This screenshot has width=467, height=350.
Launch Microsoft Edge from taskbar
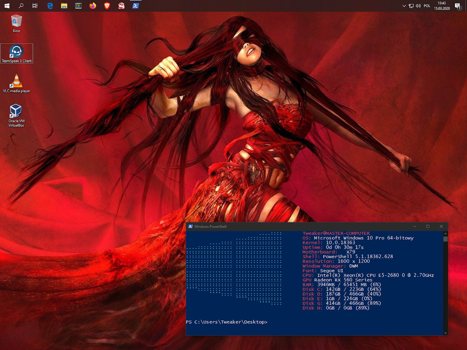(x=50, y=6)
